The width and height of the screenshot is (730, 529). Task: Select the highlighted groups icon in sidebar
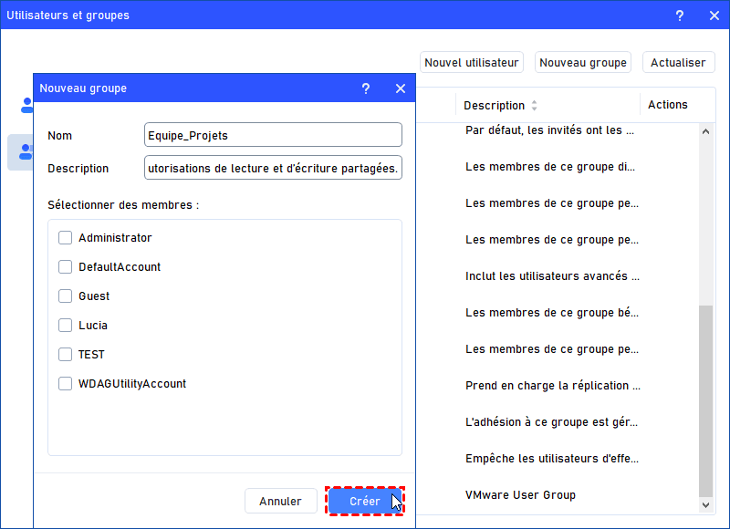(x=26, y=151)
